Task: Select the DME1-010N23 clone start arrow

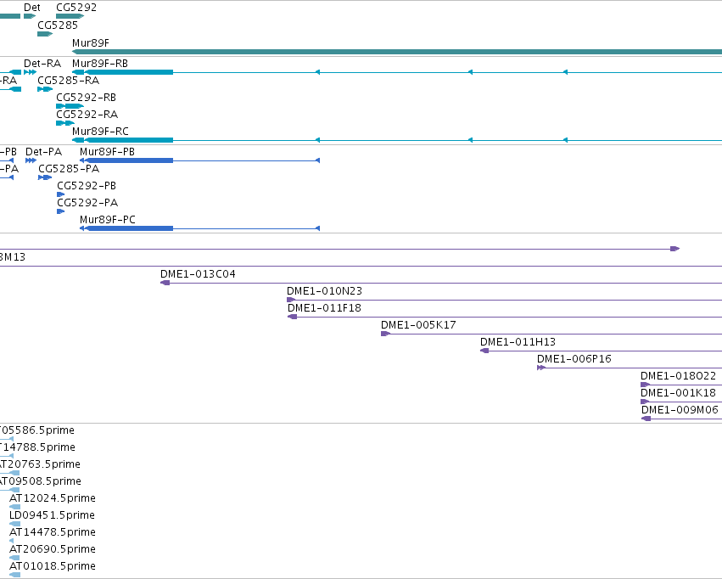Action: (x=291, y=300)
